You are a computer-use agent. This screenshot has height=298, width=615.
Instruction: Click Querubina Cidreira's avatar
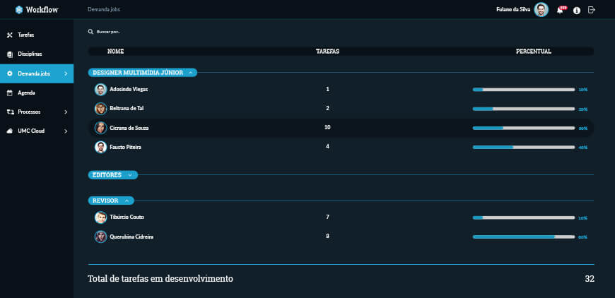100,237
